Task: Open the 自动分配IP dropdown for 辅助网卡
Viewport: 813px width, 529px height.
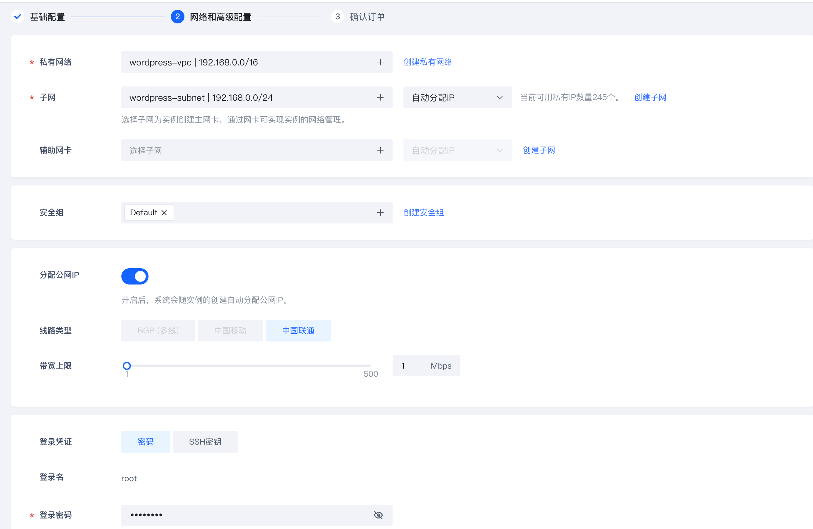Action: coord(457,150)
